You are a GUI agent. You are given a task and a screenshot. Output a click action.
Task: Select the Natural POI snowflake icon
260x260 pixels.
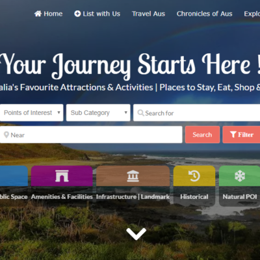click(240, 175)
